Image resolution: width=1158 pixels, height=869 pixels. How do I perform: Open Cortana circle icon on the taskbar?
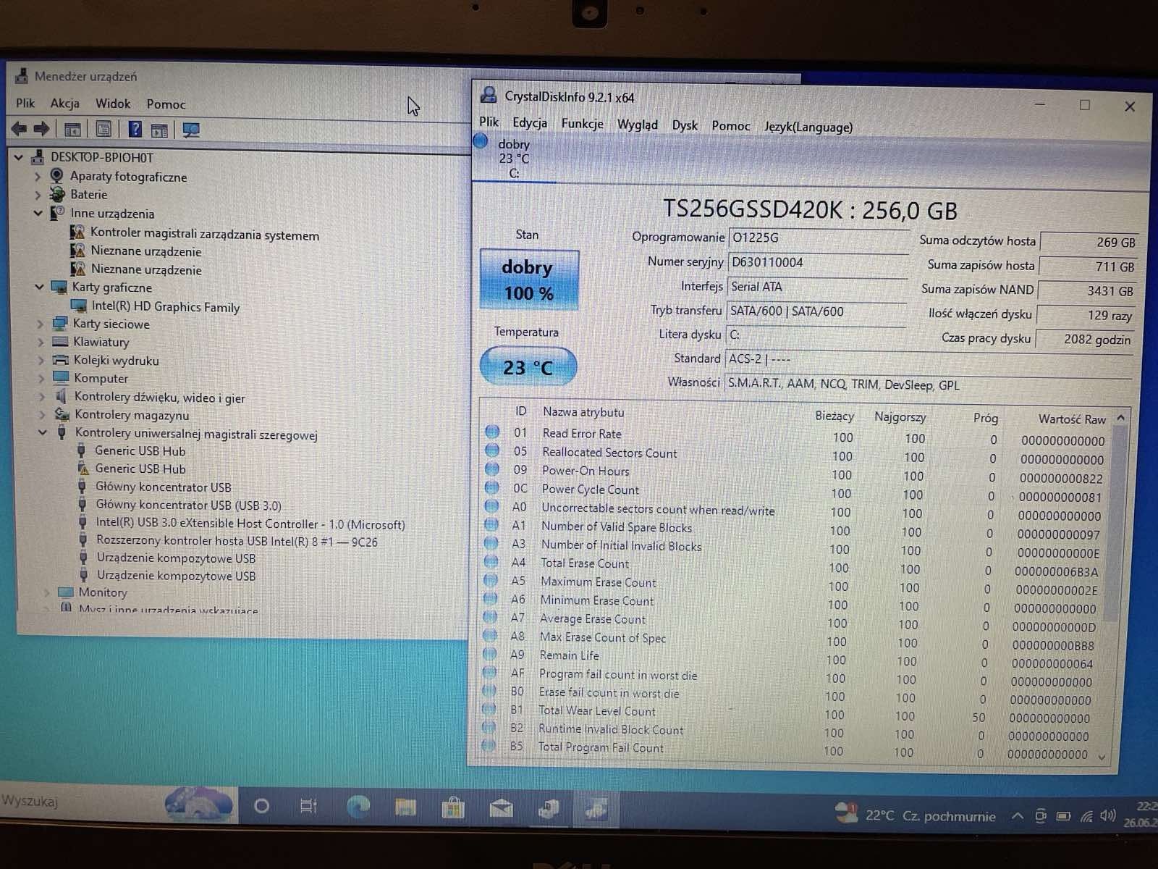coord(262,805)
